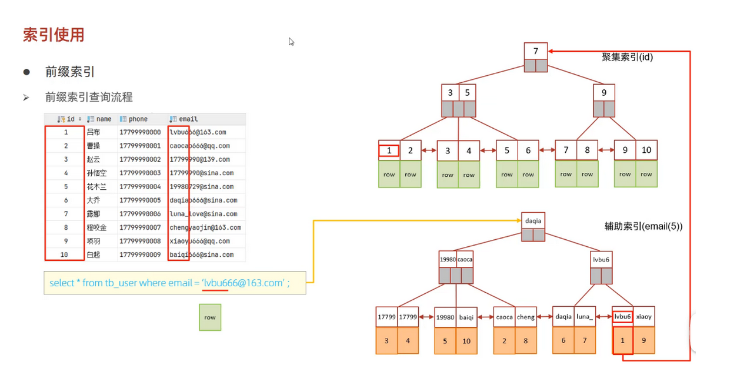Screen dimensions: 737x382
Task: Click the SQL select query text box
Action: [175, 283]
